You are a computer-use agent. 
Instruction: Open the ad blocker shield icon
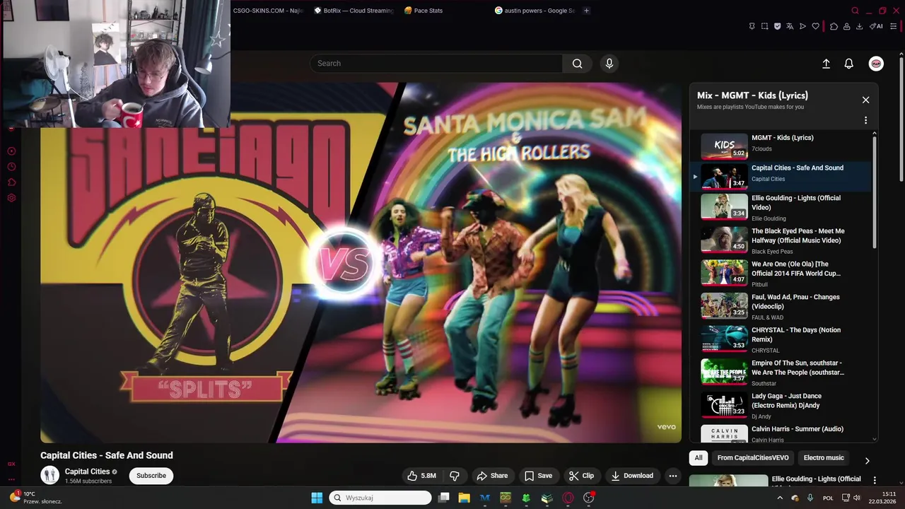(777, 26)
